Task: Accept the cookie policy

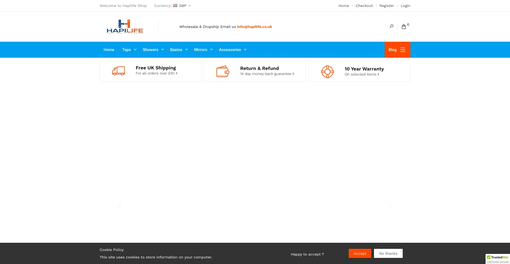Action: pos(360,253)
